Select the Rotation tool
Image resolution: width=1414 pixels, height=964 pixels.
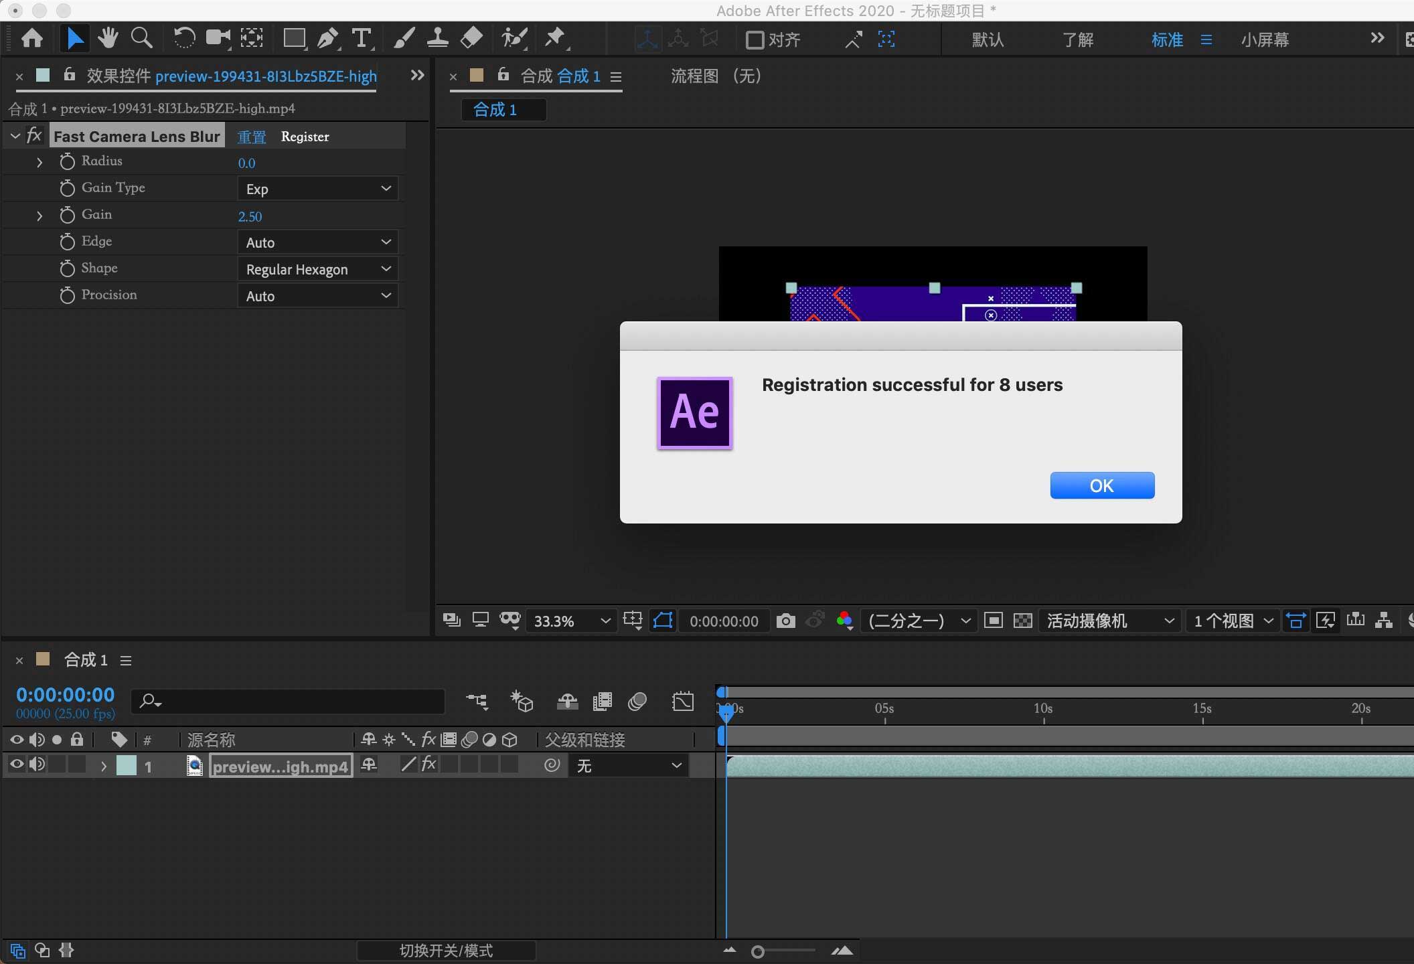(184, 38)
